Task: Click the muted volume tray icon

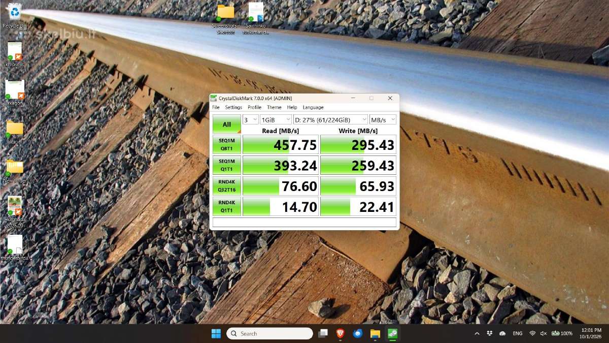Action: coord(544,333)
